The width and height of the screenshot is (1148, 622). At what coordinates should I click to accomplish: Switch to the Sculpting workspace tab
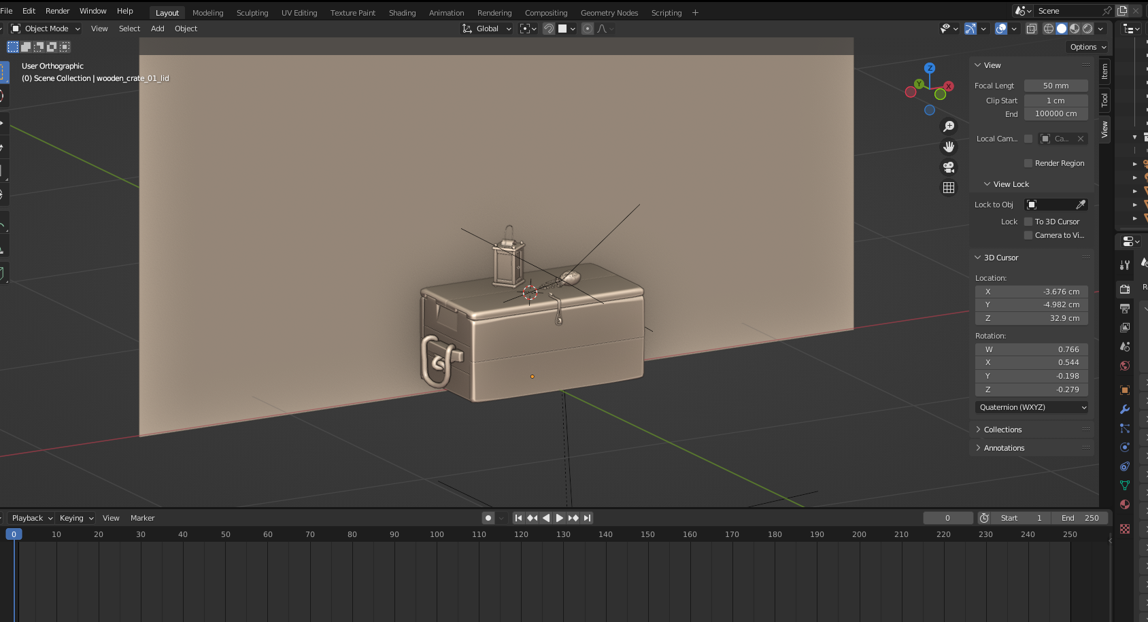[x=252, y=13]
